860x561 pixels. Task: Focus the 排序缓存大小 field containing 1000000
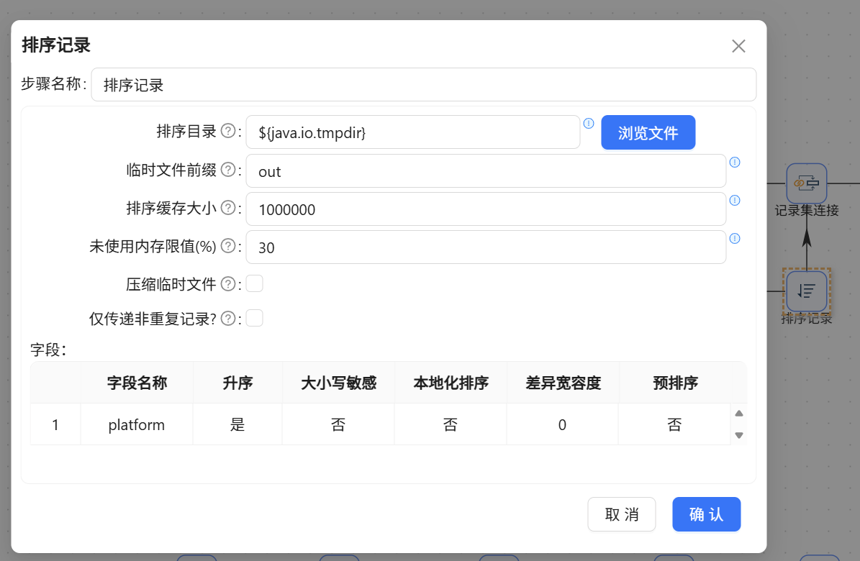click(486, 209)
